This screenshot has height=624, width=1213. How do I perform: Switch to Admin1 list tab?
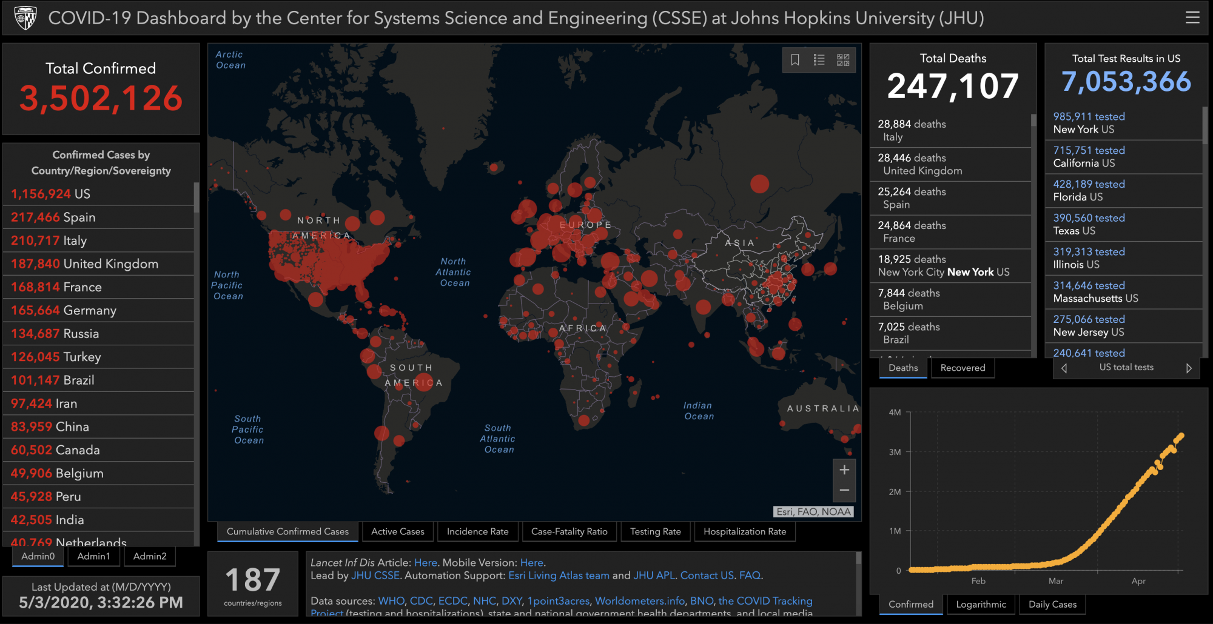[93, 556]
